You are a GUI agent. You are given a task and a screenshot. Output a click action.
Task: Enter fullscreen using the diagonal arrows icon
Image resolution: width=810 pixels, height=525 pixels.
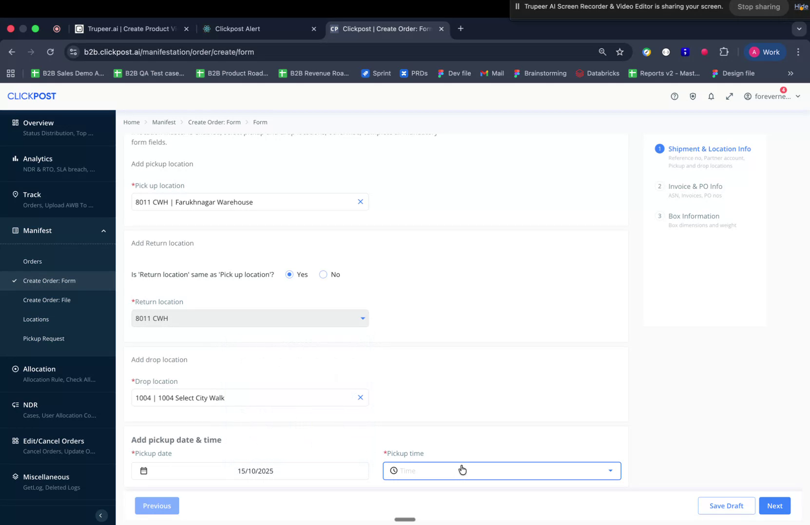pyautogui.click(x=730, y=96)
